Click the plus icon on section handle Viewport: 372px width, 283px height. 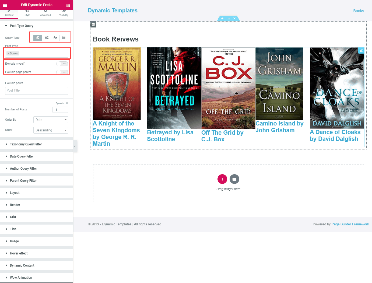point(222,19)
